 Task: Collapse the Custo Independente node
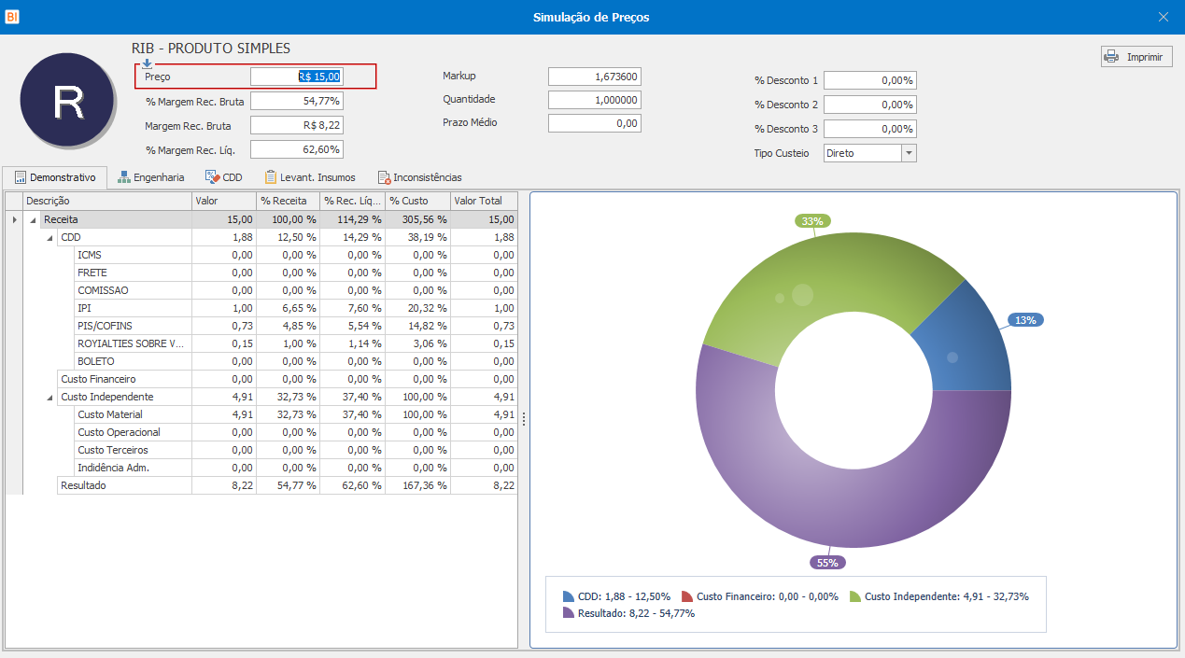click(x=50, y=398)
